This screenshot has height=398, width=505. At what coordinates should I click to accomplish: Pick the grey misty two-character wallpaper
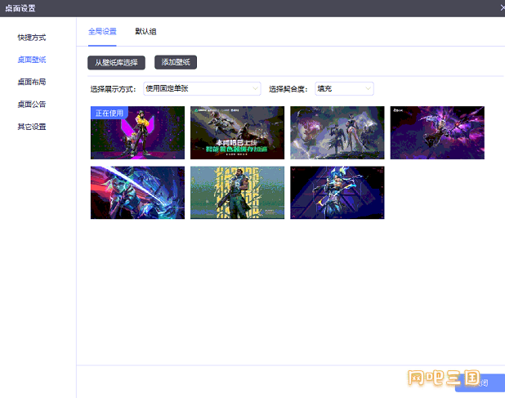[337, 132]
